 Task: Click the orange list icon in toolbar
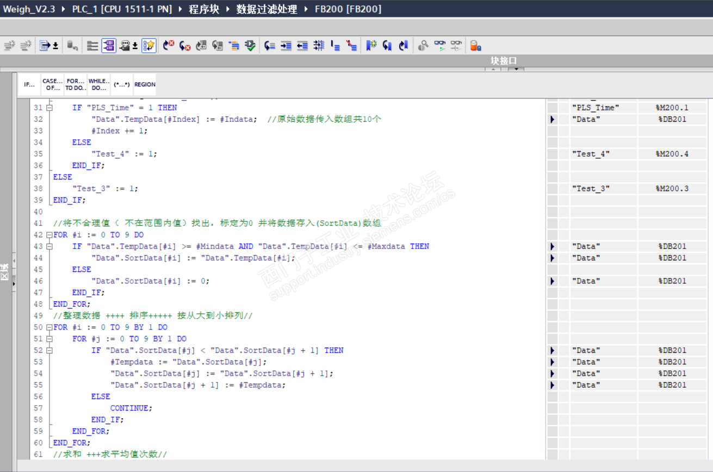coord(234,46)
